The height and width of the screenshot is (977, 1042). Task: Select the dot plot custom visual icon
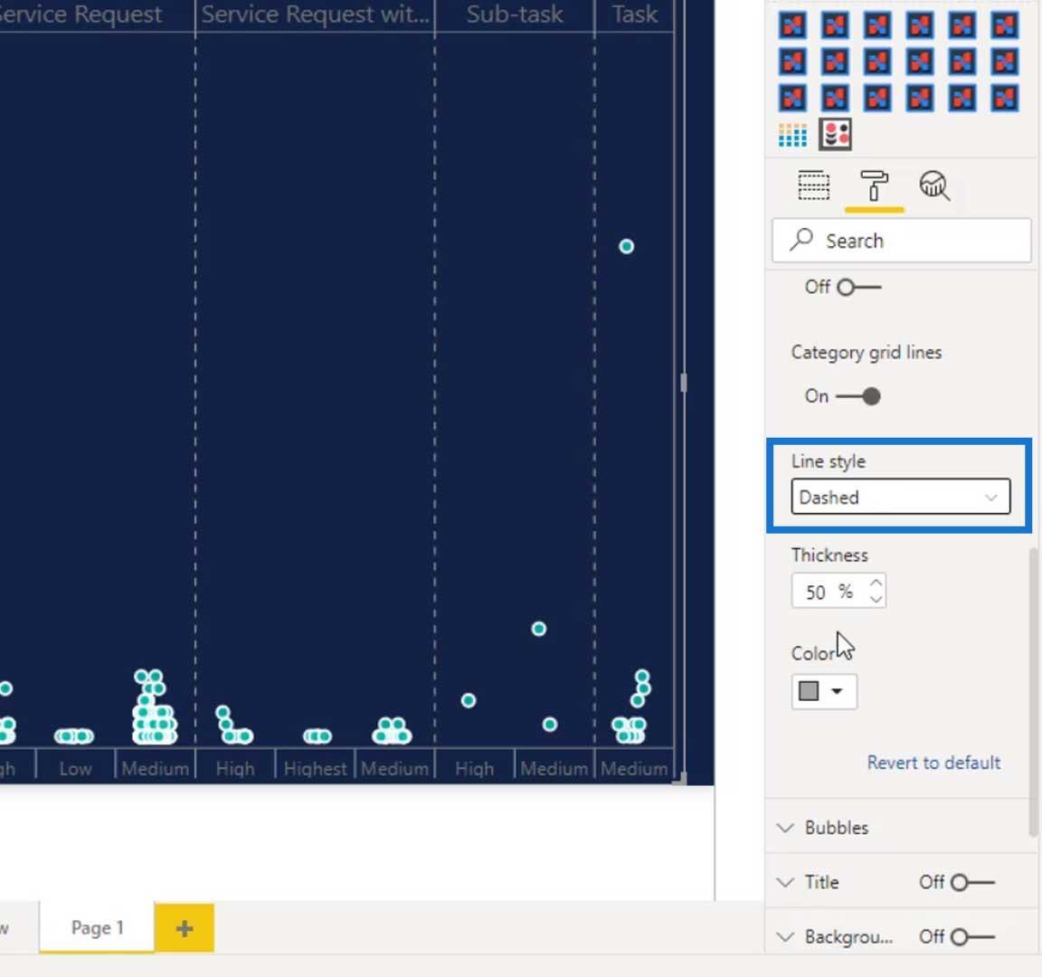click(x=836, y=135)
